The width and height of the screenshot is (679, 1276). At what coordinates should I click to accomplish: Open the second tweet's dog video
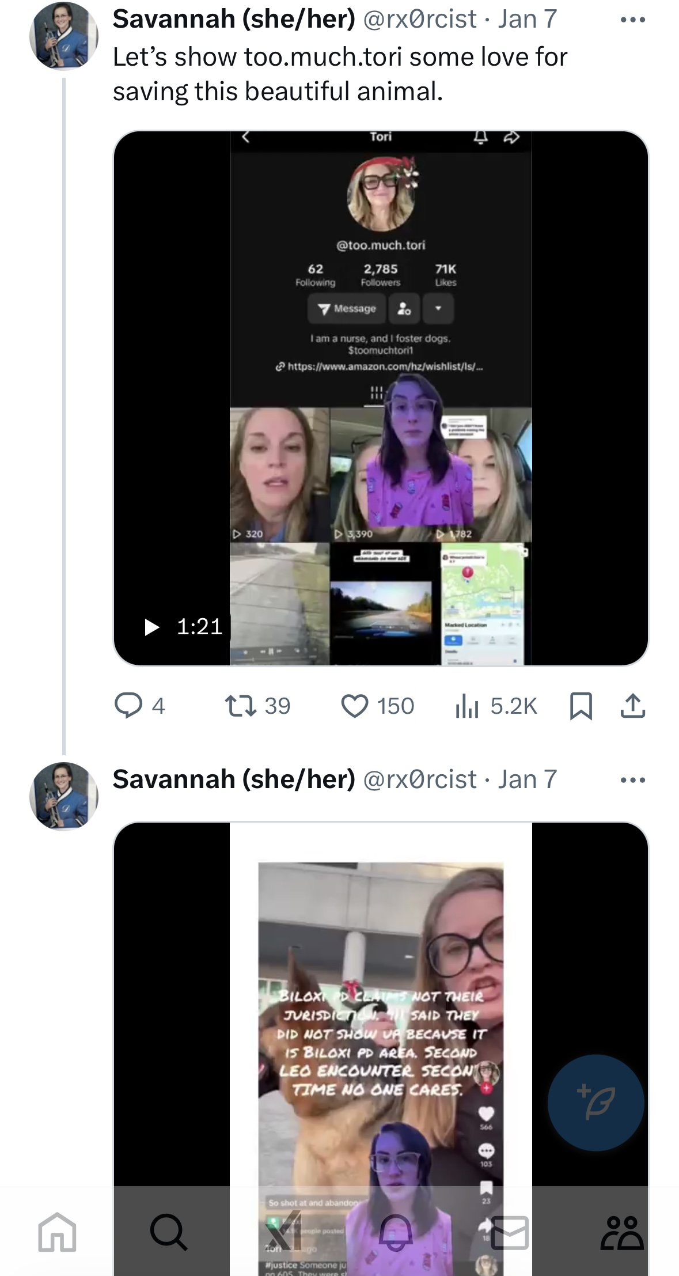coord(380,1008)
